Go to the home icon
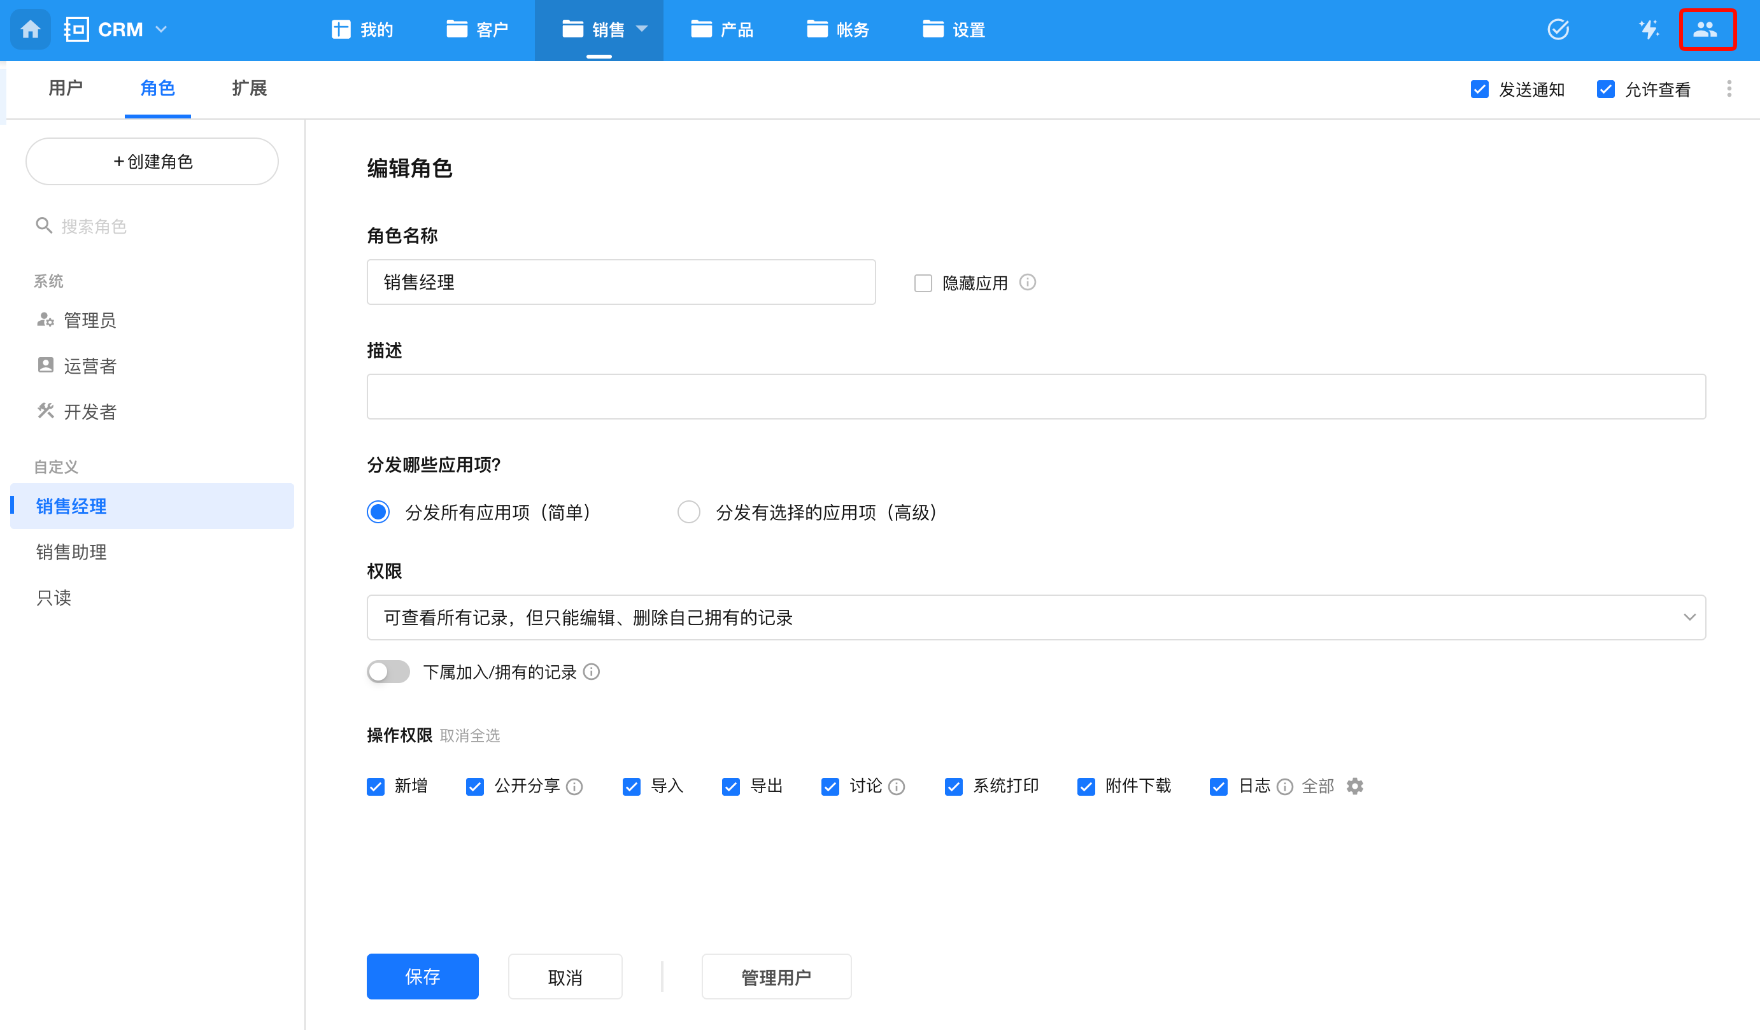 [30, 29]
